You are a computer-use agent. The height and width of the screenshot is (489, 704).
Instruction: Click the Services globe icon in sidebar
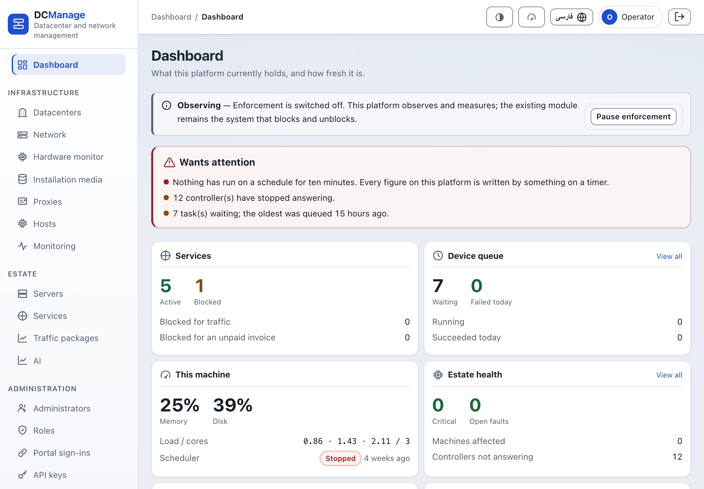click(22, 316)
